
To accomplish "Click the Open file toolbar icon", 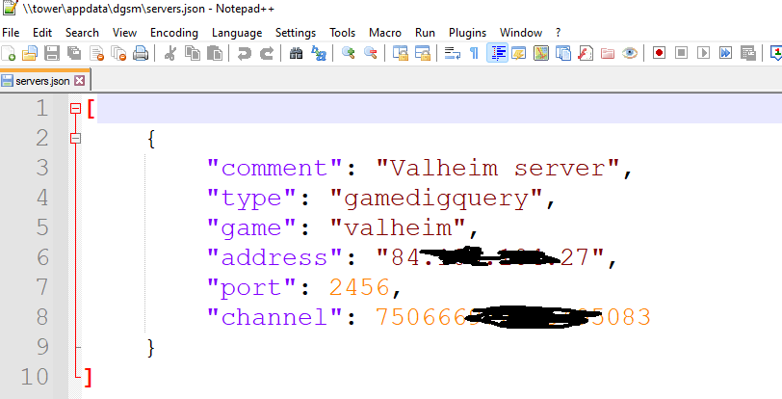I will point(30,52).
